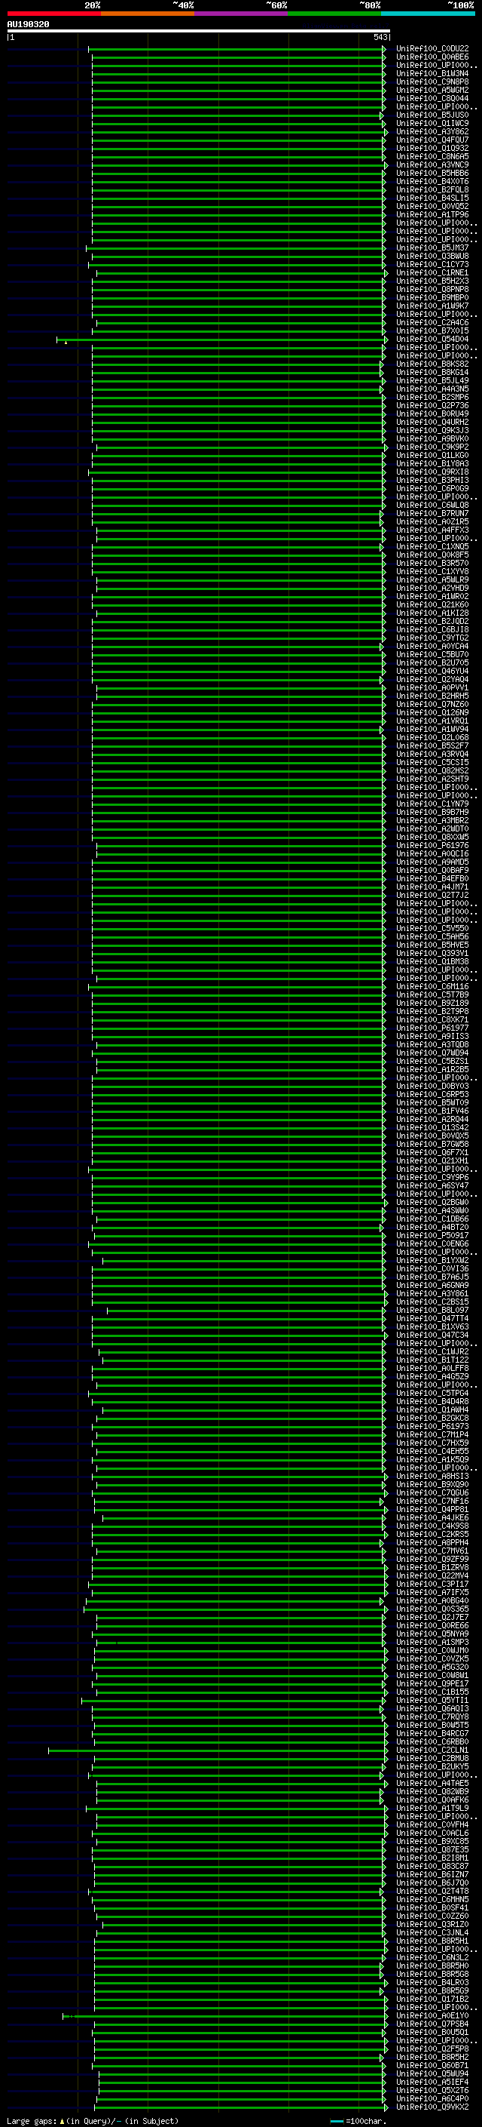482x2127 pixels.
Task: Select the UniRef100_A0E1Y0 label
Action: [x=432, y=2015]
